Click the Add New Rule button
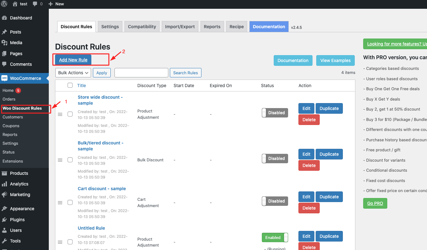 pyautogui.click(x=73, y=60)
